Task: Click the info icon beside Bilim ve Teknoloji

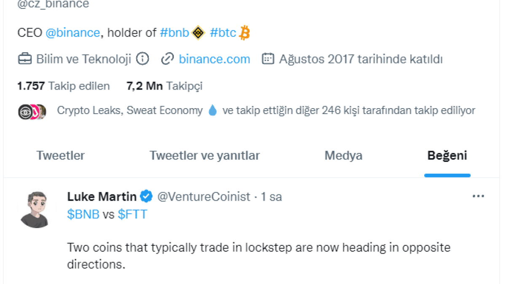Action: pyautogui.click(x=143, y=59)
